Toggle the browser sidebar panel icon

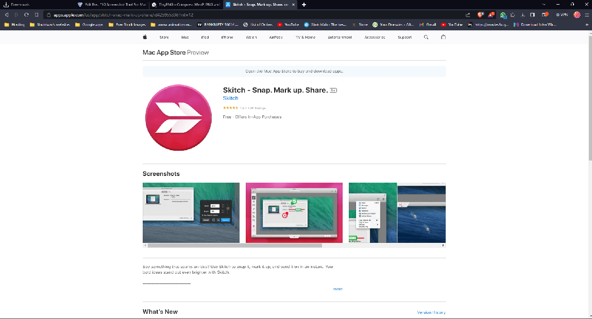pos(532,15)
